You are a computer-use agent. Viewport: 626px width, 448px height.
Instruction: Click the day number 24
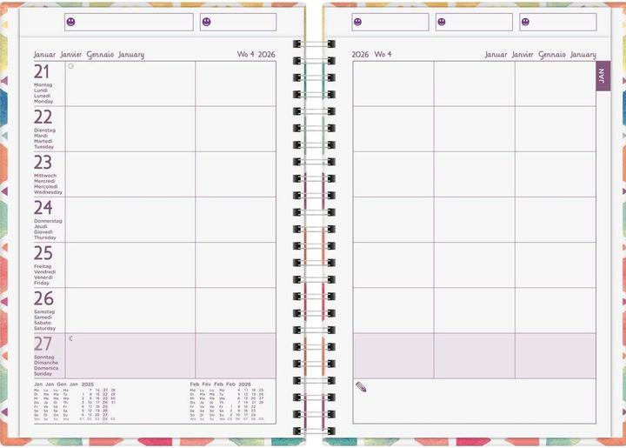[43, 208]
